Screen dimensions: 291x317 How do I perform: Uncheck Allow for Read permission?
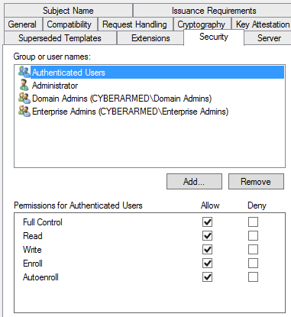click(x=207, y=235)
